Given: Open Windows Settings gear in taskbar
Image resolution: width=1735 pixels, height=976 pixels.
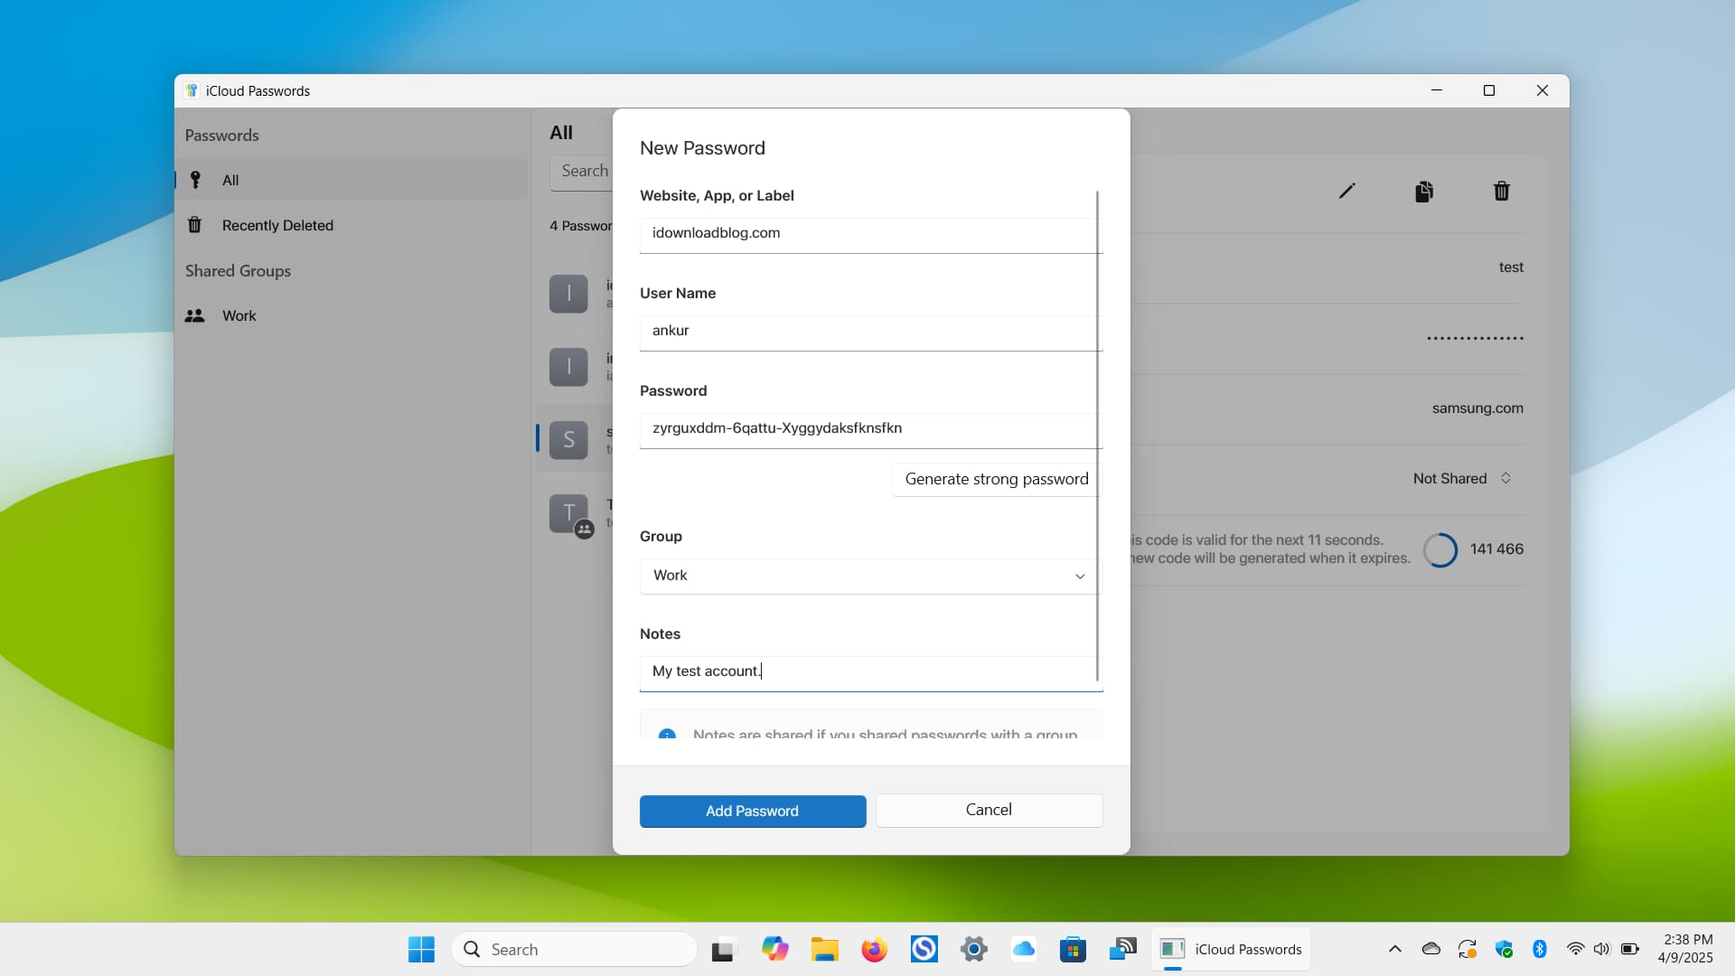Looking at the screenshot, I should point(973,949).
